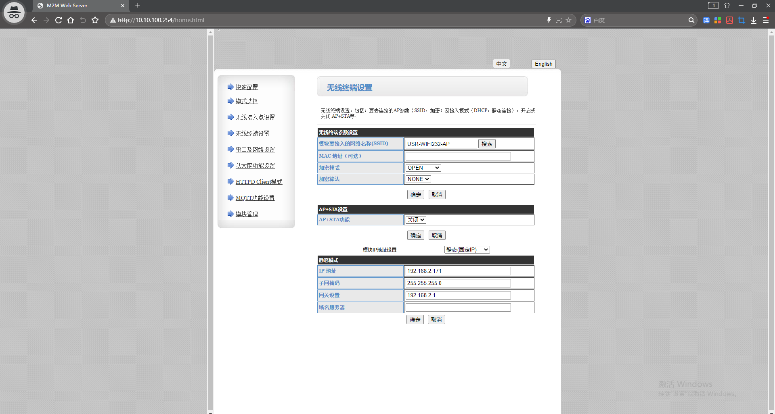Viewport: 775px width, 414px height.
Task: Click the browser reload icon
Action: (x=59, y=20)
